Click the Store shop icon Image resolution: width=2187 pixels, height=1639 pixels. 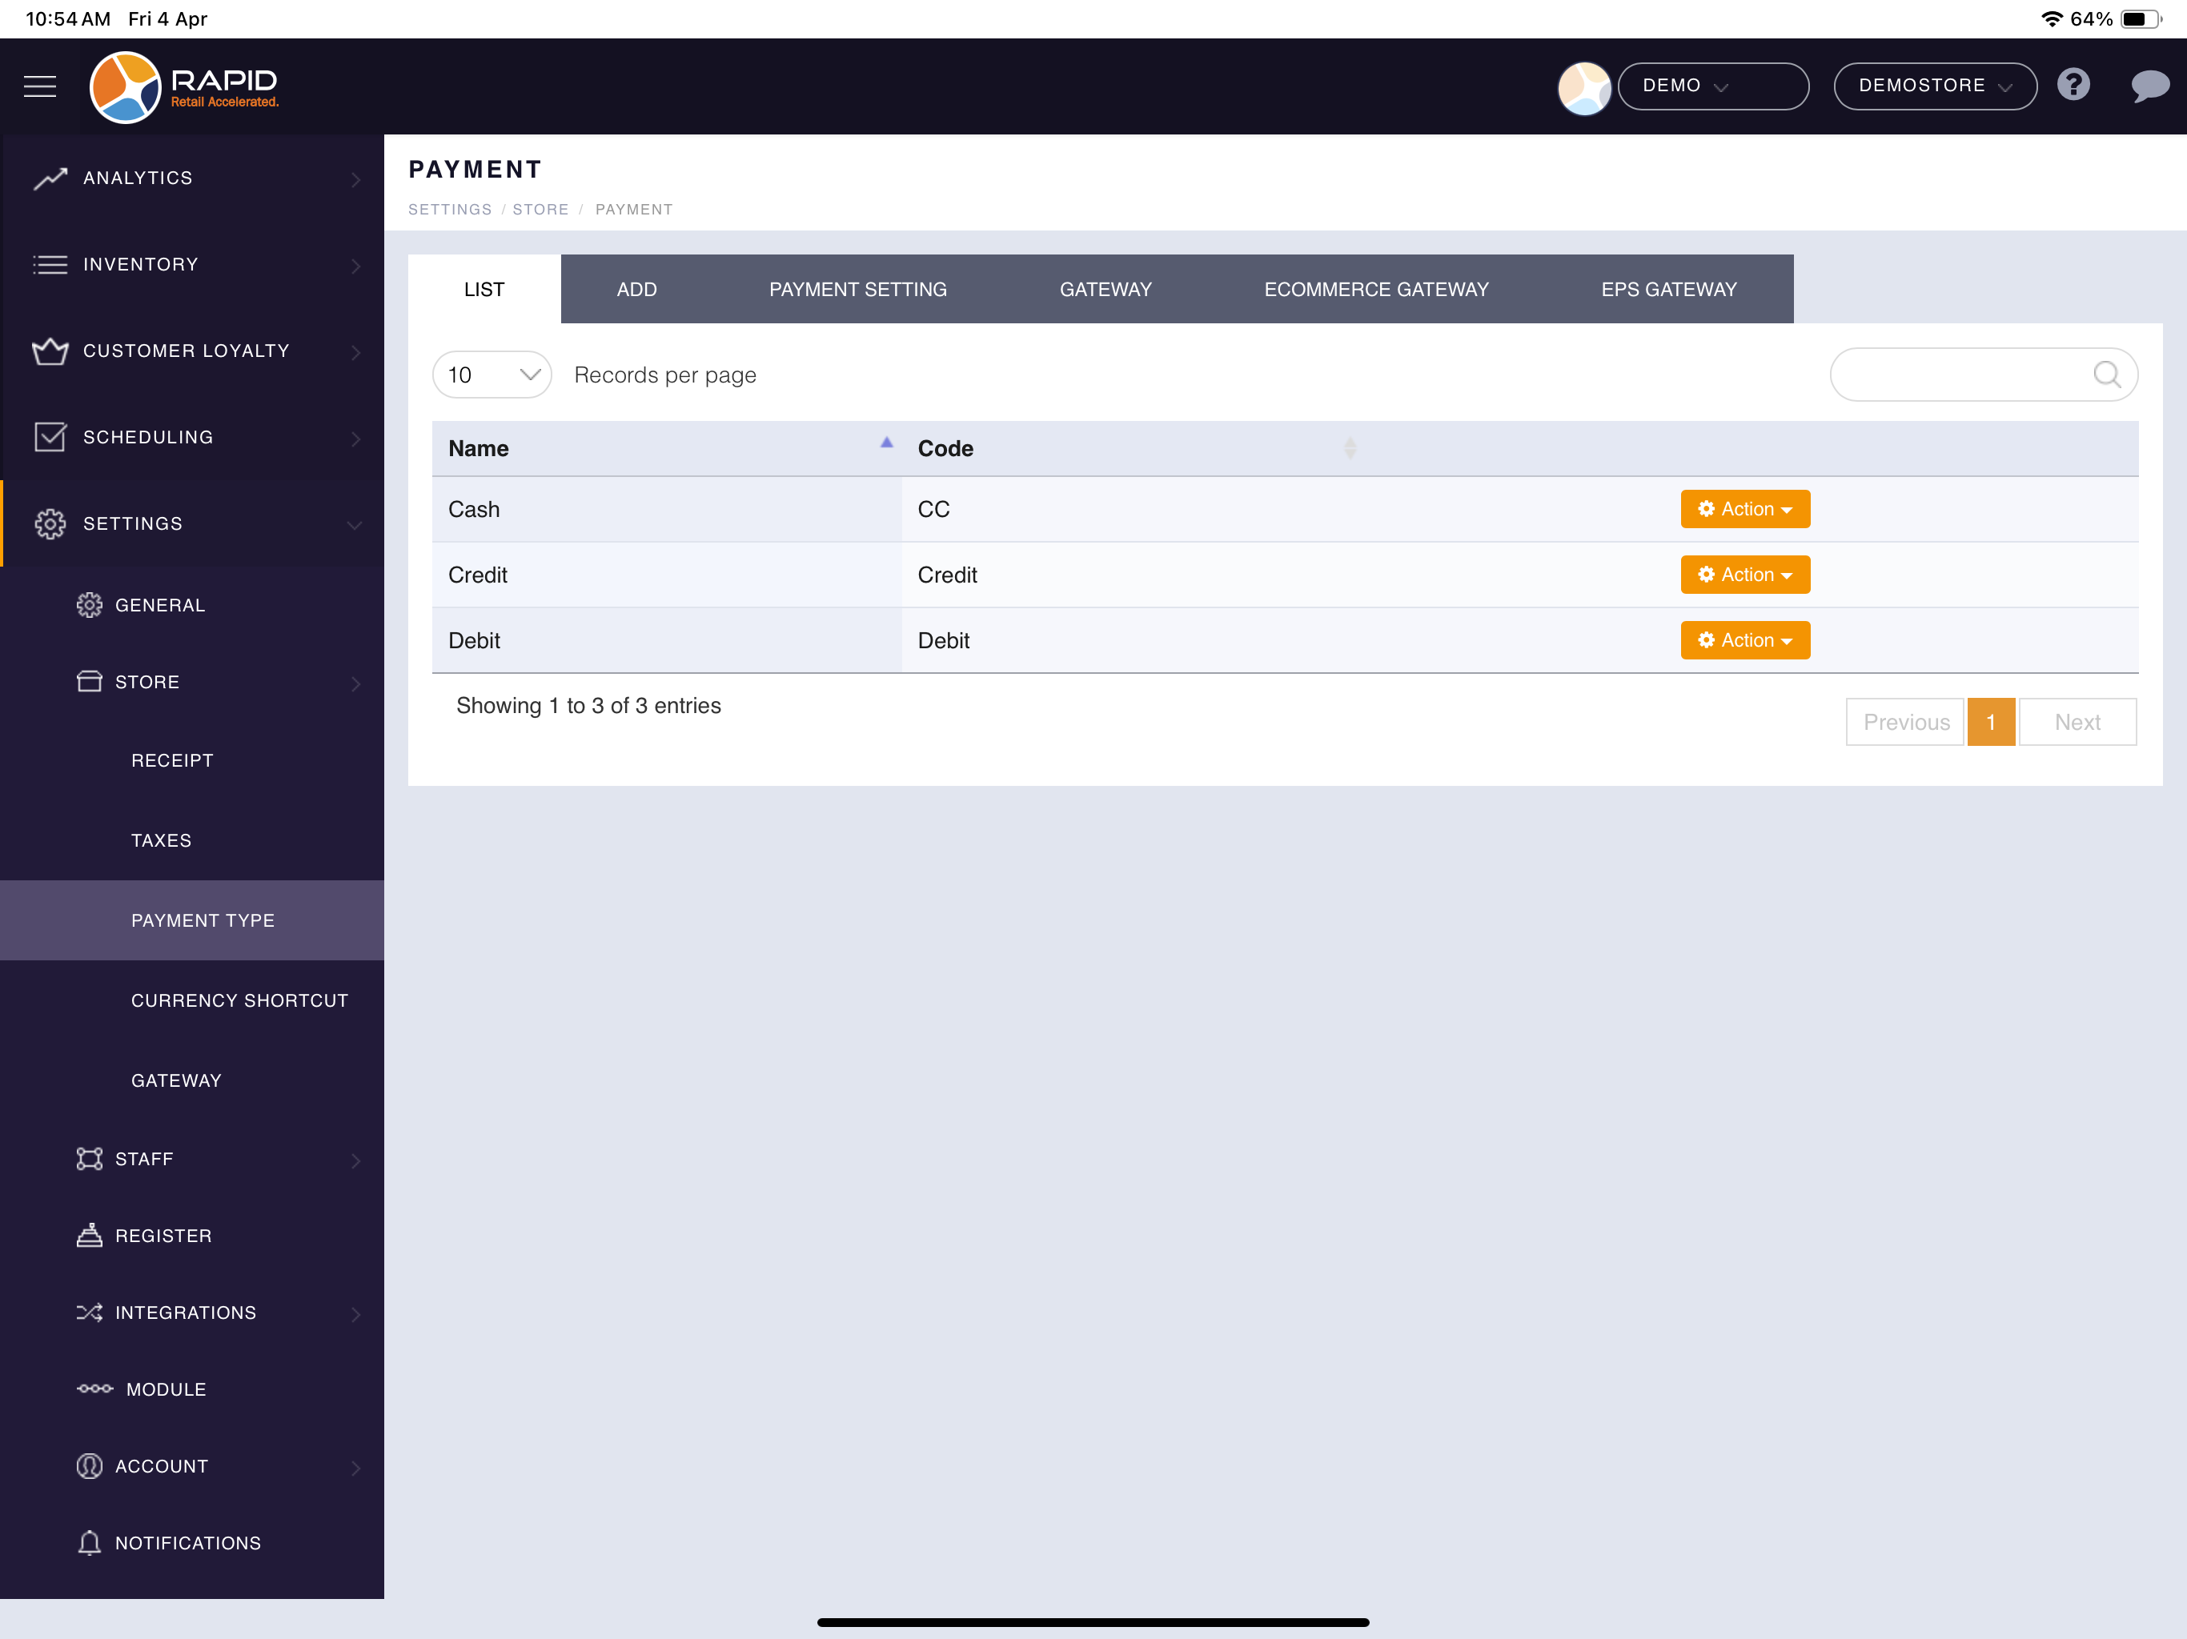click(x=89, y=682)
